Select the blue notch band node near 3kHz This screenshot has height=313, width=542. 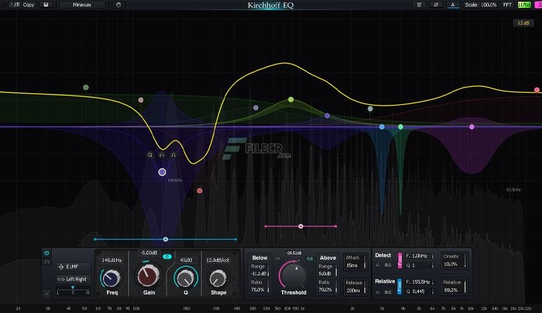[x=382, y=127]
